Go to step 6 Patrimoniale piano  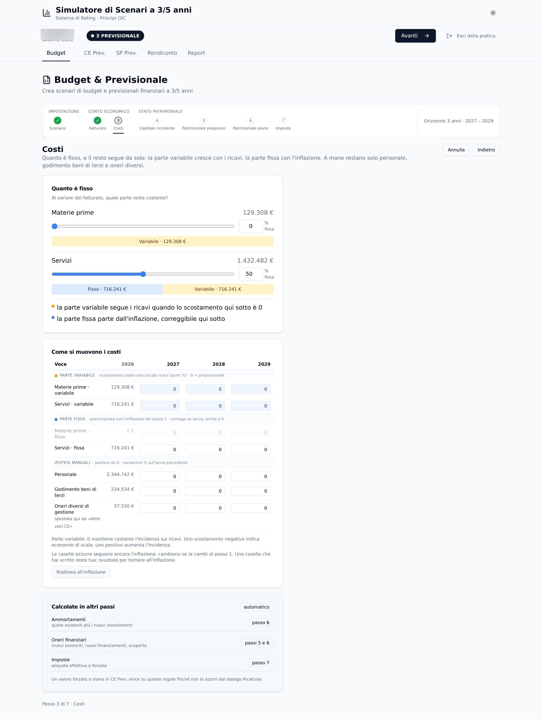pos(250,121)
